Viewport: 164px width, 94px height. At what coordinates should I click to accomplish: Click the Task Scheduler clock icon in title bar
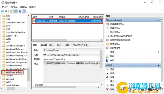pos(3,3)
